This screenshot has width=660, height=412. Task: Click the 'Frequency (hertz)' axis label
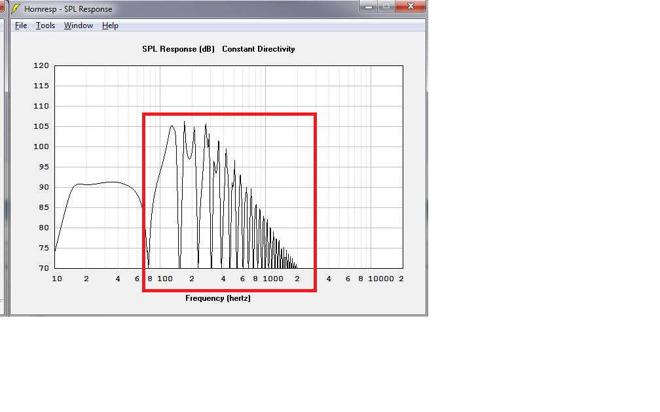[x=218, y=298]
